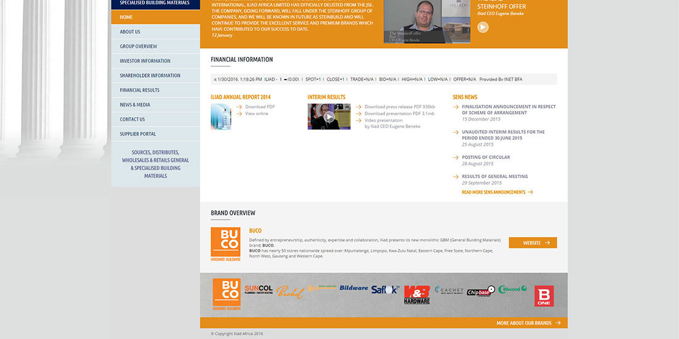The height and width of the screenshot is (339, 679).
Task: Go to Investor Information in sidebar
Action: tap(145, 61)
